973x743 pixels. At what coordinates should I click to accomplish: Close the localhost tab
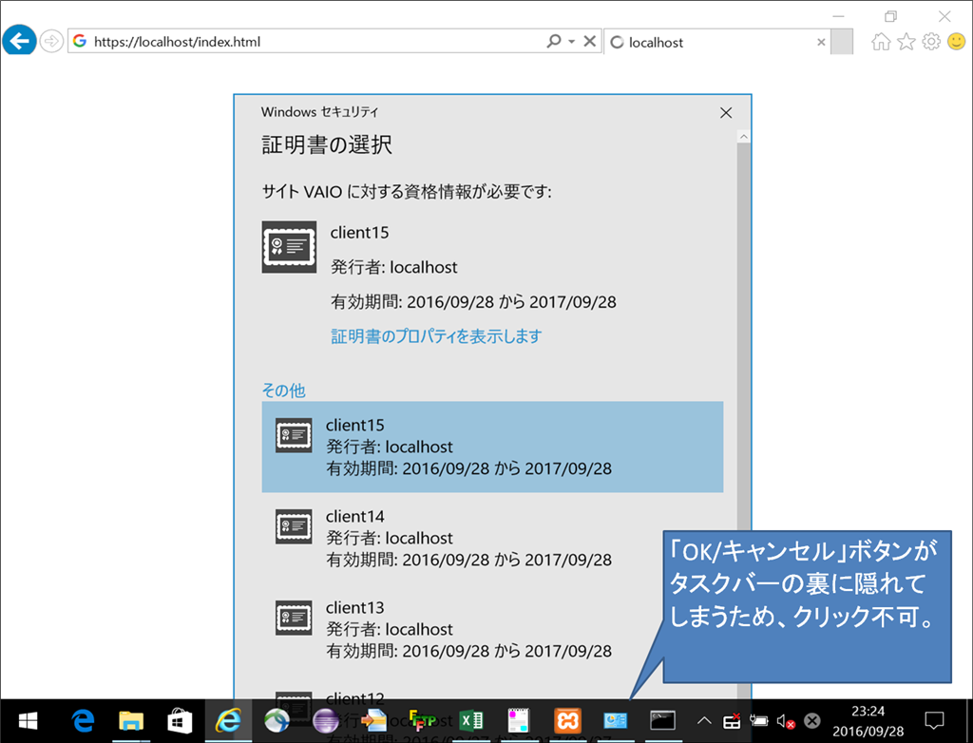(821, 42)
